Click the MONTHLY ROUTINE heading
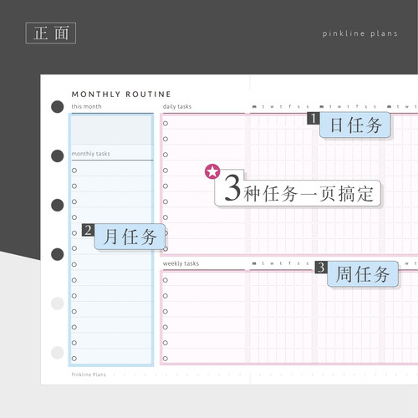Image resolution: width=418 pixels, height=418 pixels. coord(121,94)
